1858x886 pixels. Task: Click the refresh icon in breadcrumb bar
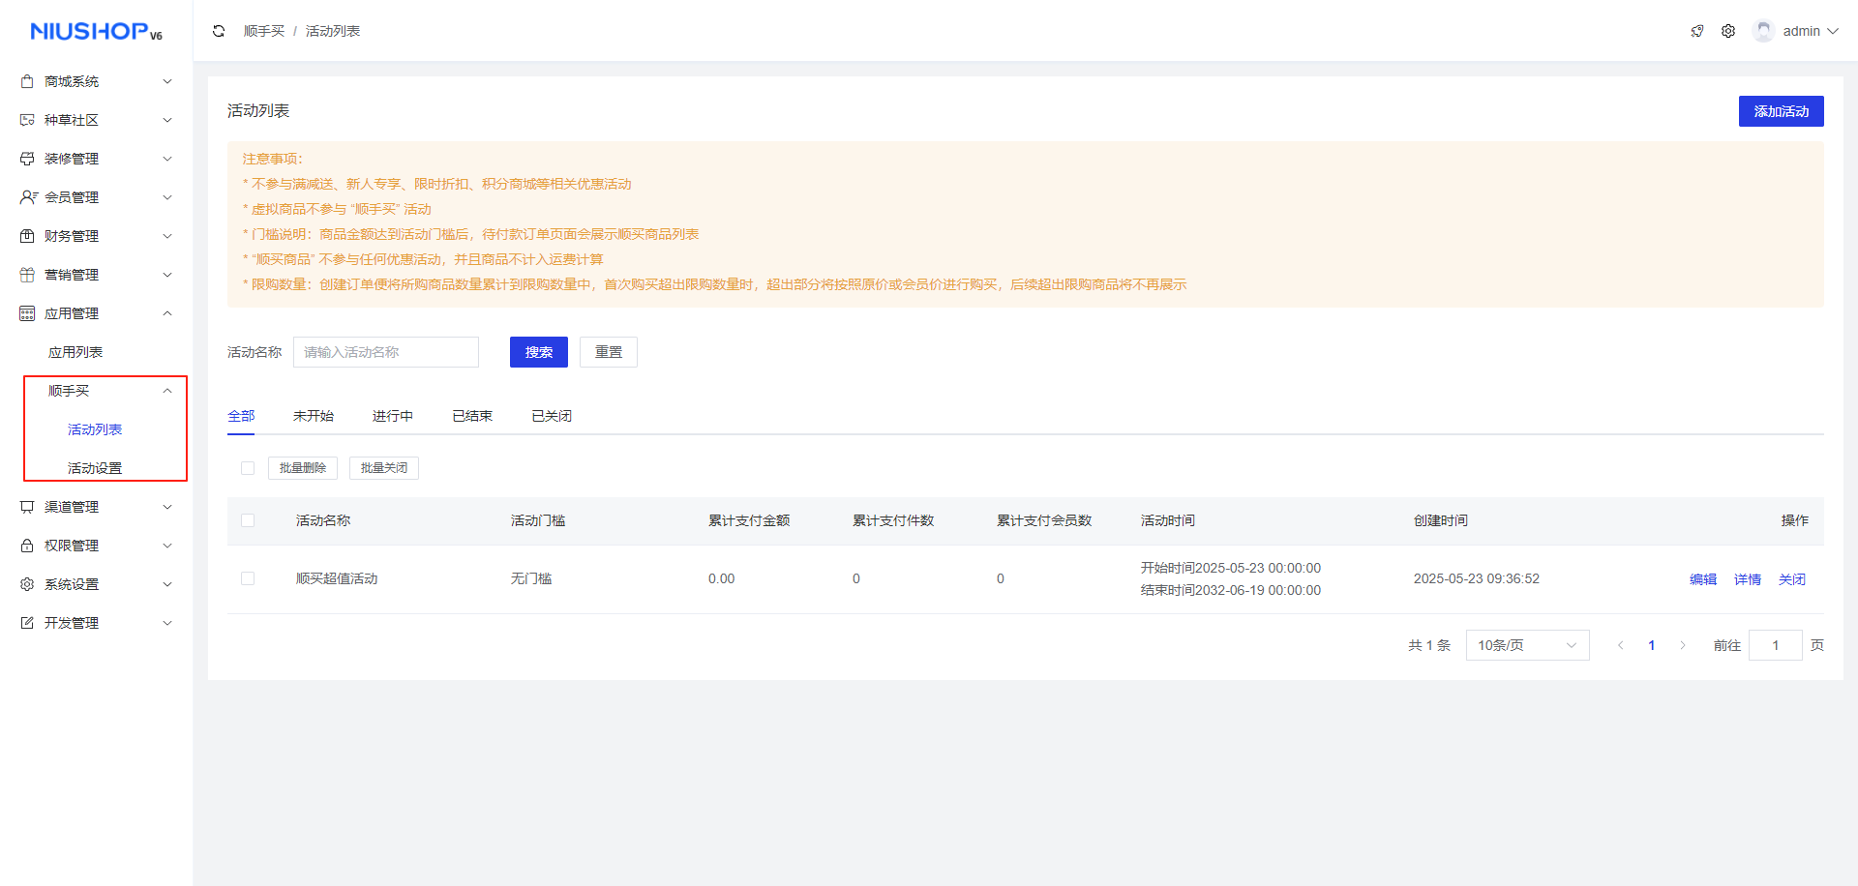[x=219, y=30]
